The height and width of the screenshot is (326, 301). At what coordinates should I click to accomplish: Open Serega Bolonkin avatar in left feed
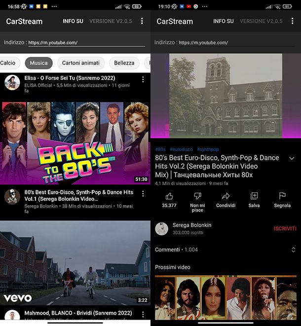[x=12, y=197]
